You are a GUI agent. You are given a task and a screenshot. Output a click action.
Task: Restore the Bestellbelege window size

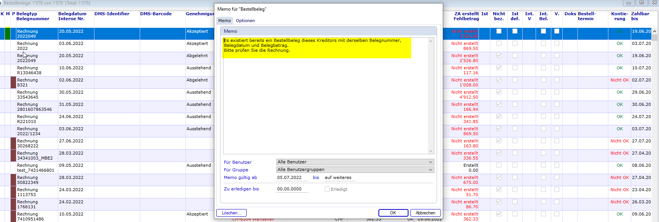point(641,3)
